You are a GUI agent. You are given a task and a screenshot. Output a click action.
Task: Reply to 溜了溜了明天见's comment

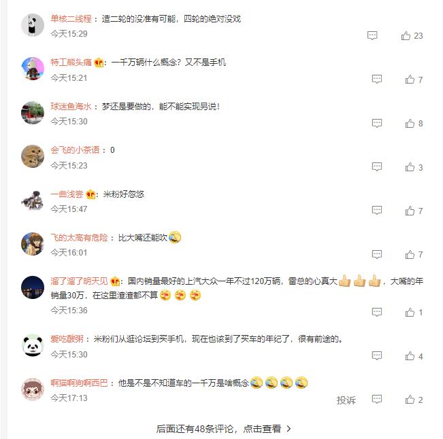pos(376,312)
